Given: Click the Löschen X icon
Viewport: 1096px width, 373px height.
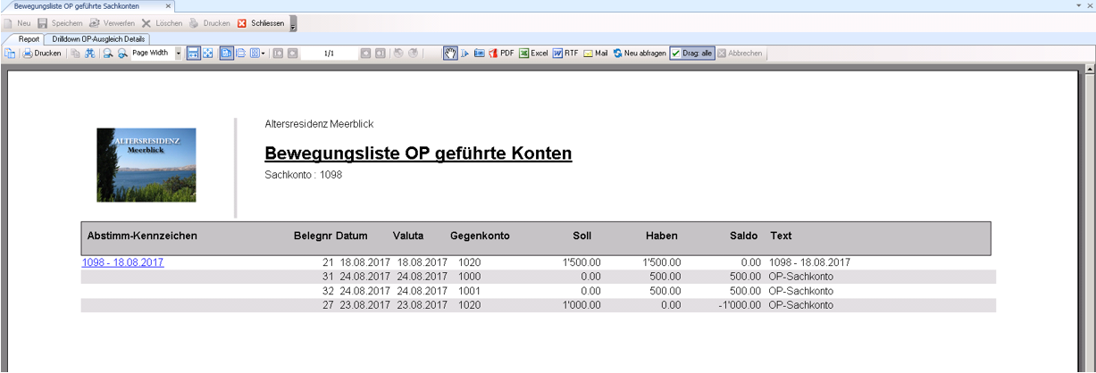Looking at the screenshot, I should click(x=146, y=23).
